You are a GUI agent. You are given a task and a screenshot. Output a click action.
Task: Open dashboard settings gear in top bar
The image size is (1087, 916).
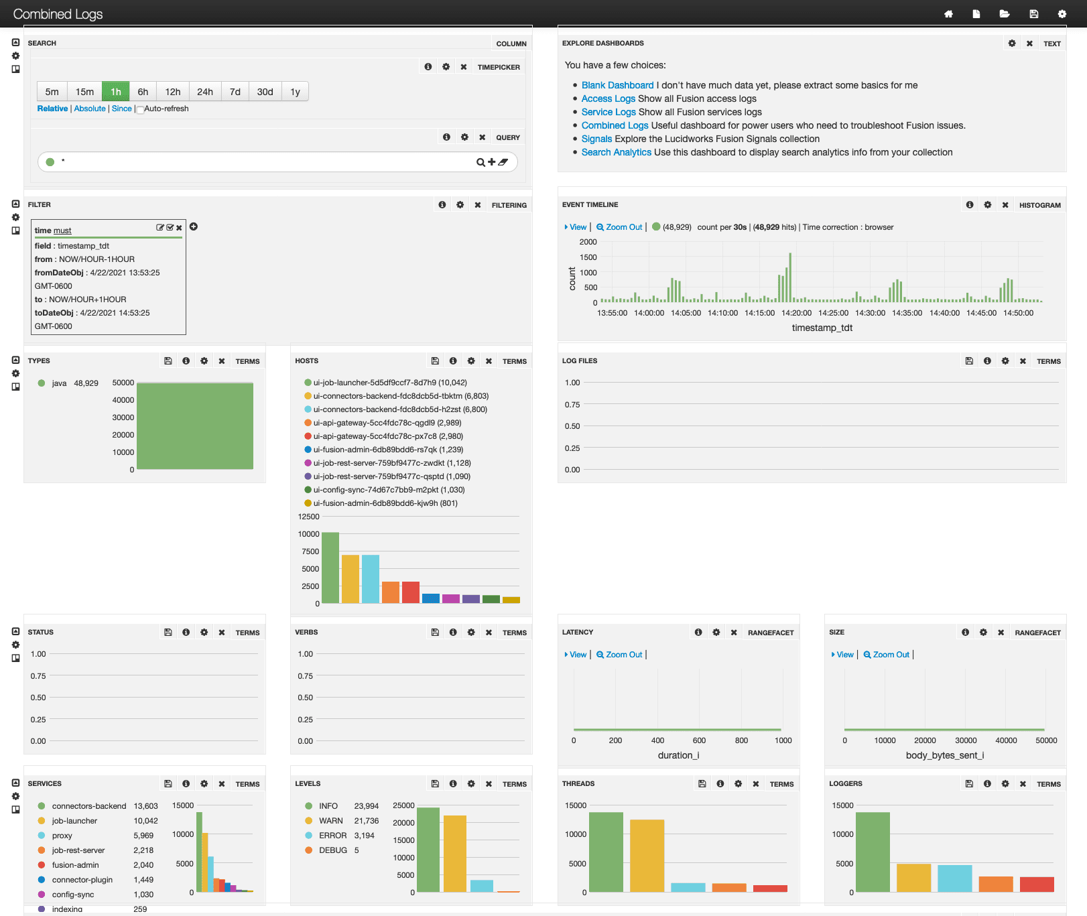coord(1062,14)
